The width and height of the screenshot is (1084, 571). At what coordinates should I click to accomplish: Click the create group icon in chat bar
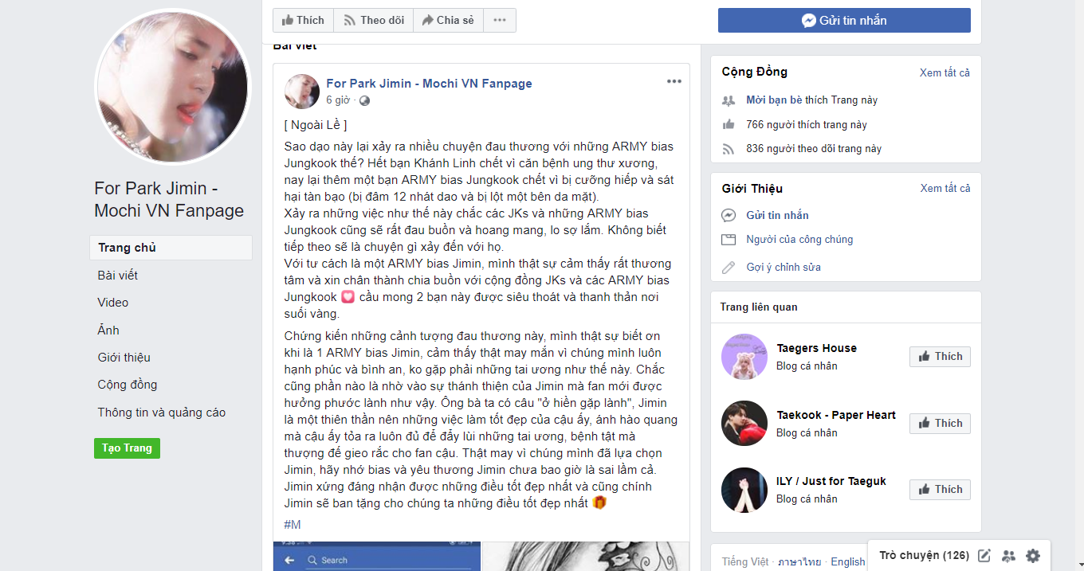[x=1008, y=556]
